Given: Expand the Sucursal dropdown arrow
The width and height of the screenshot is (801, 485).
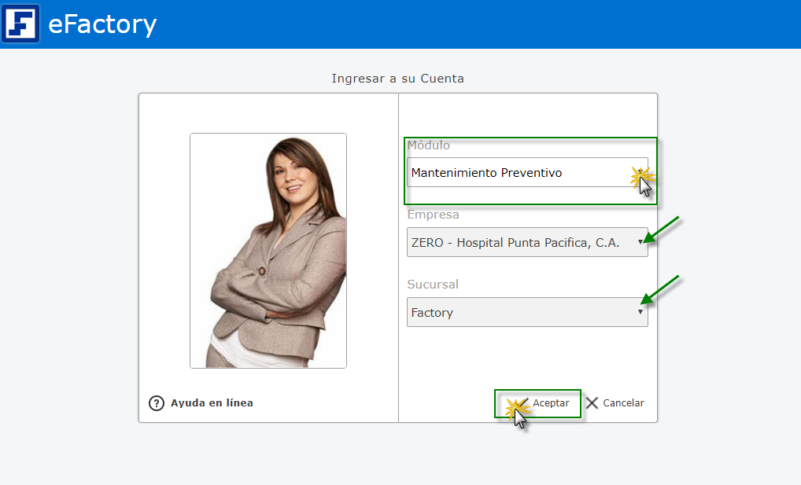Looking at the screenshot, I should [x=640, y=312].
